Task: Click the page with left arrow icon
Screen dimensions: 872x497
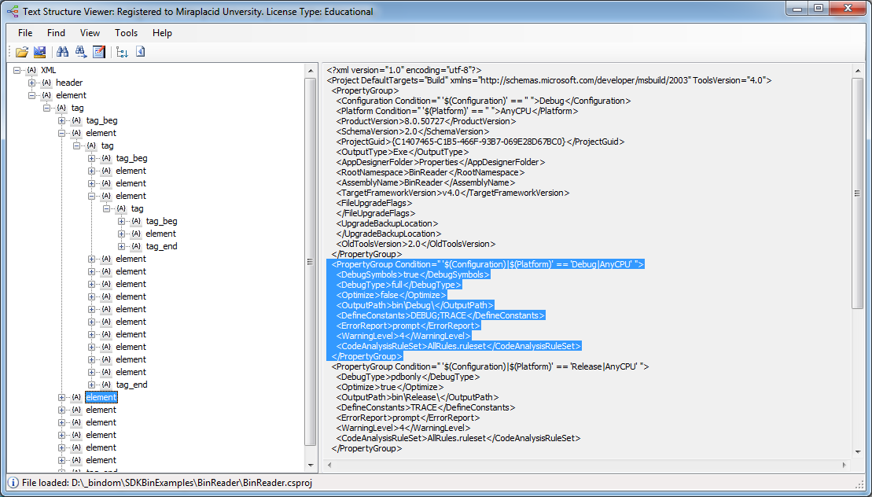Action: [141, 52]
